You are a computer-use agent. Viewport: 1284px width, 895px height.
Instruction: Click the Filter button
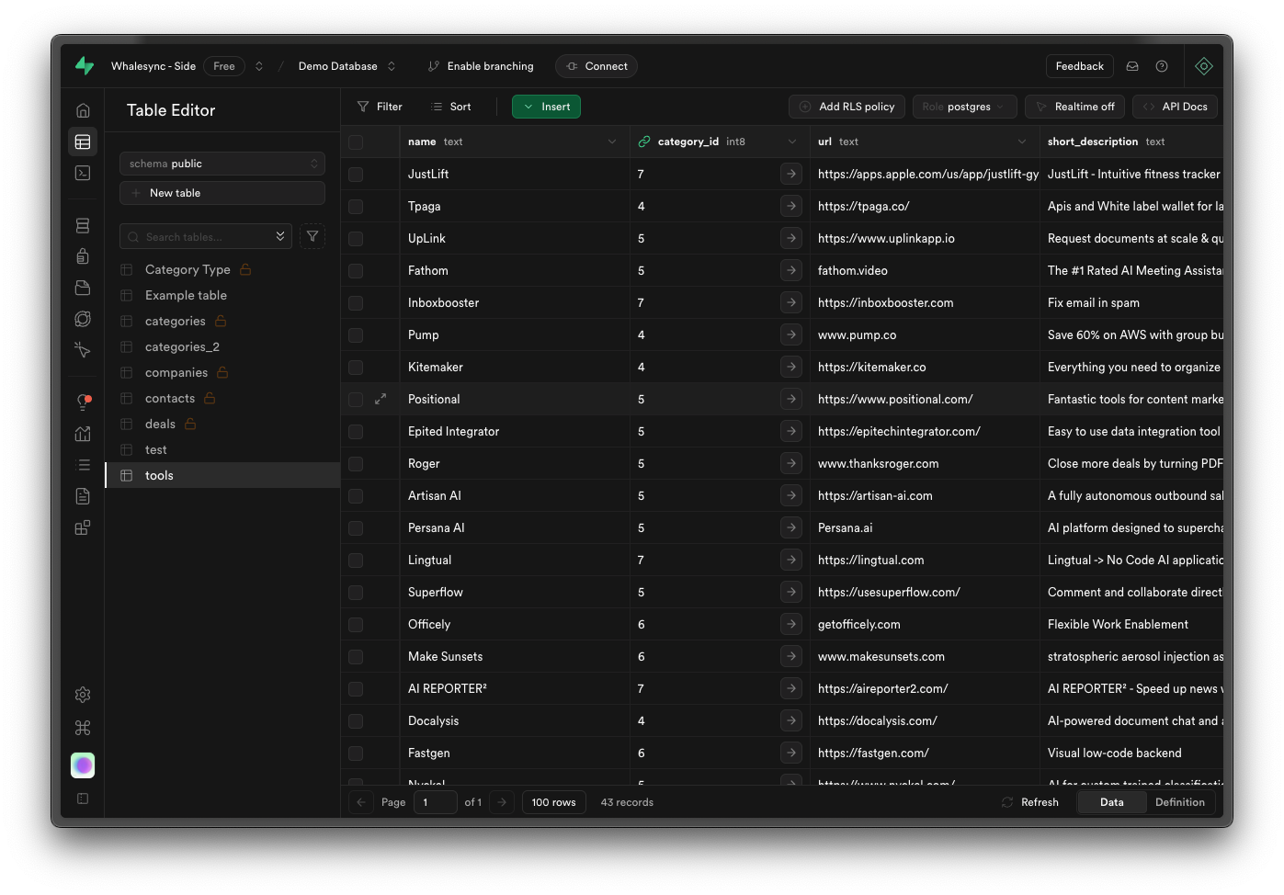click(x=380, y=107)
